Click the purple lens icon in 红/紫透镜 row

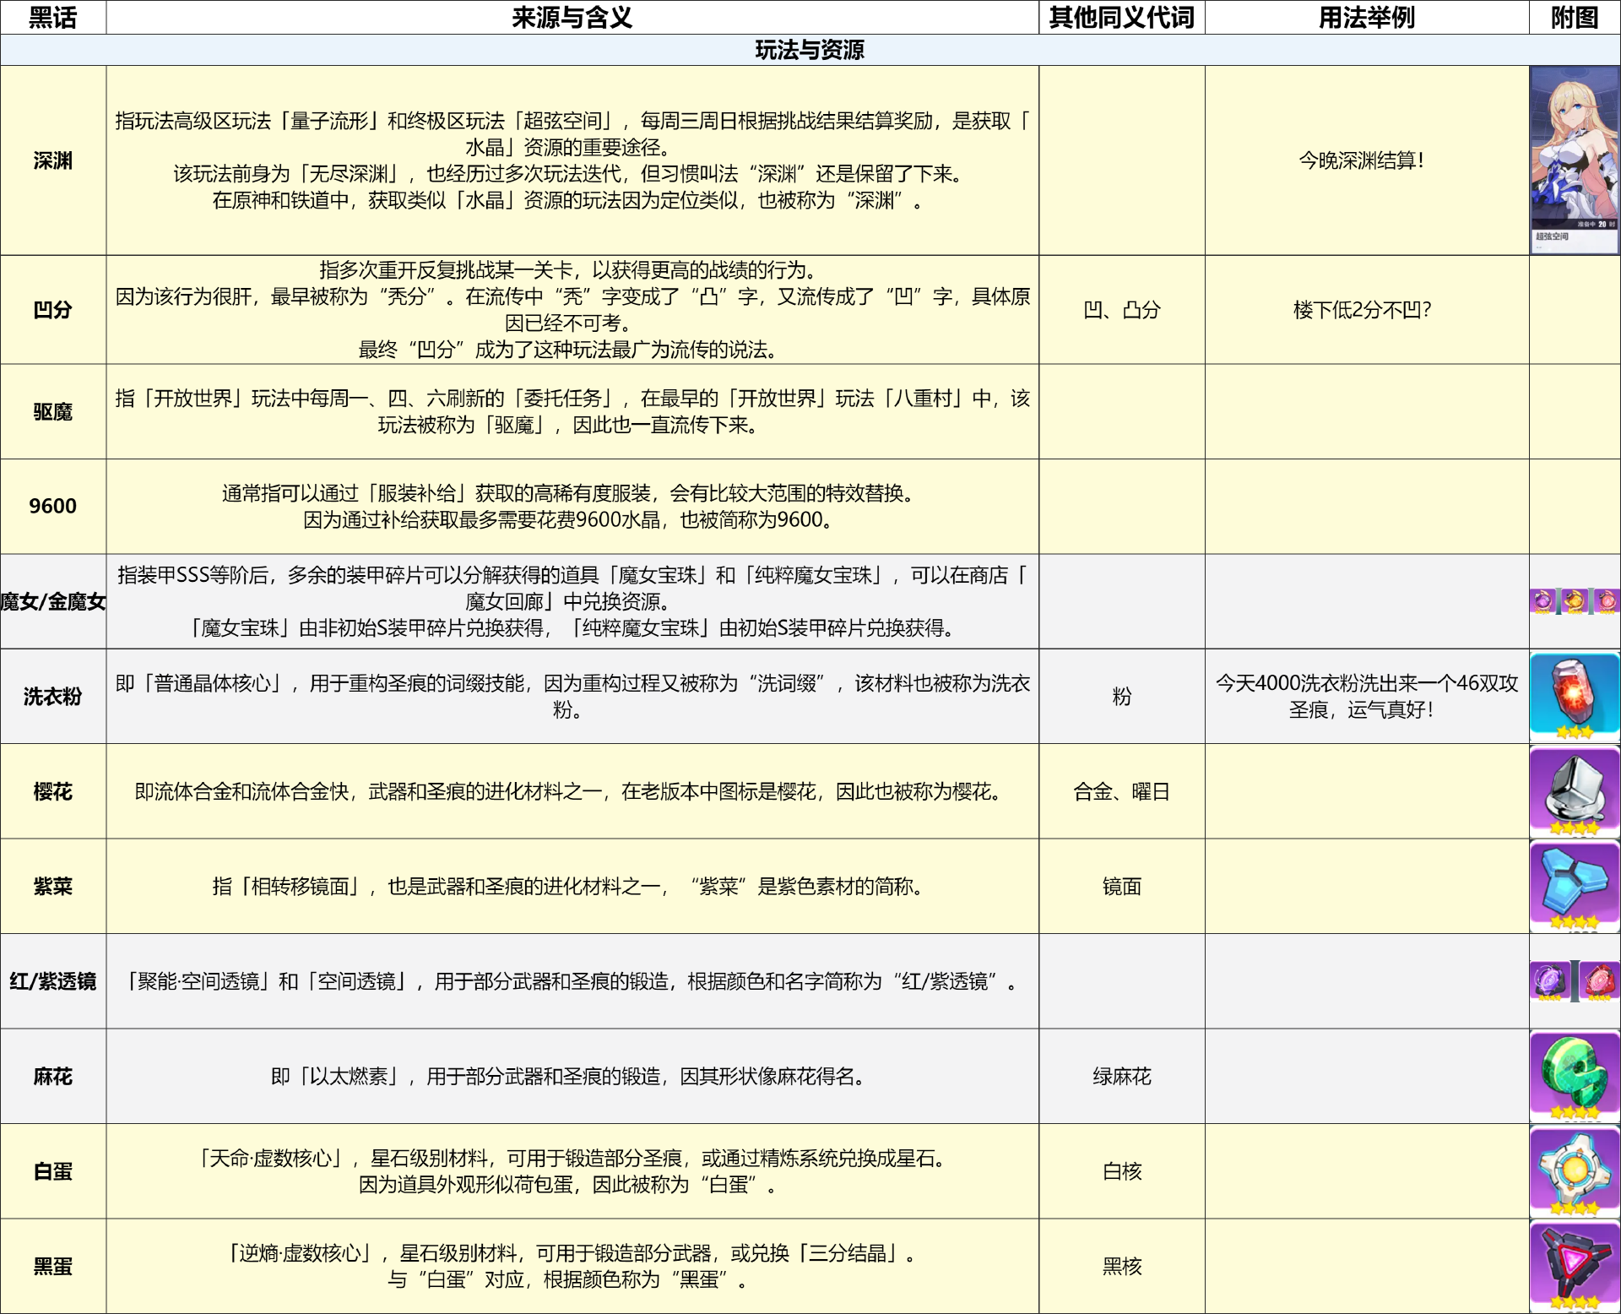coord(1550,981)
